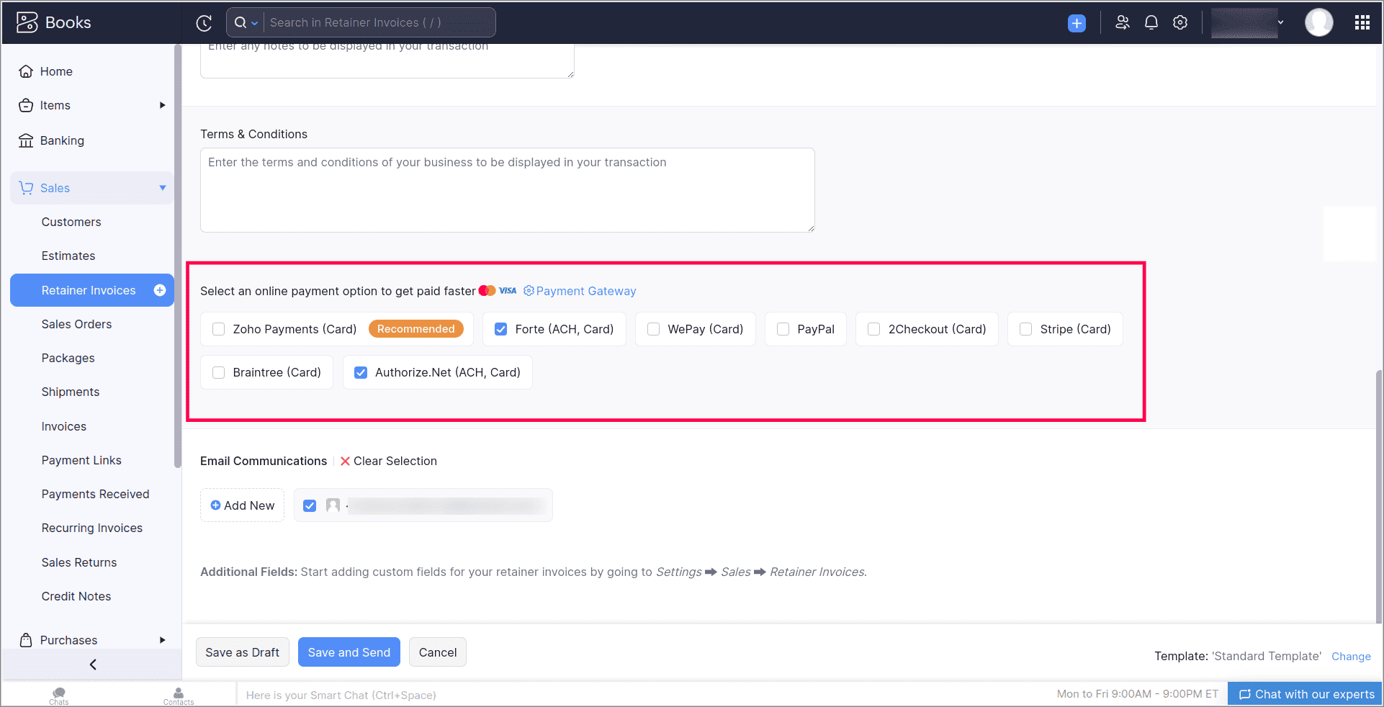Image resolution: width=1384 pixels, height=707 pixels.
Task: Click Save as Draft
Action: click(x=243, y=652)
